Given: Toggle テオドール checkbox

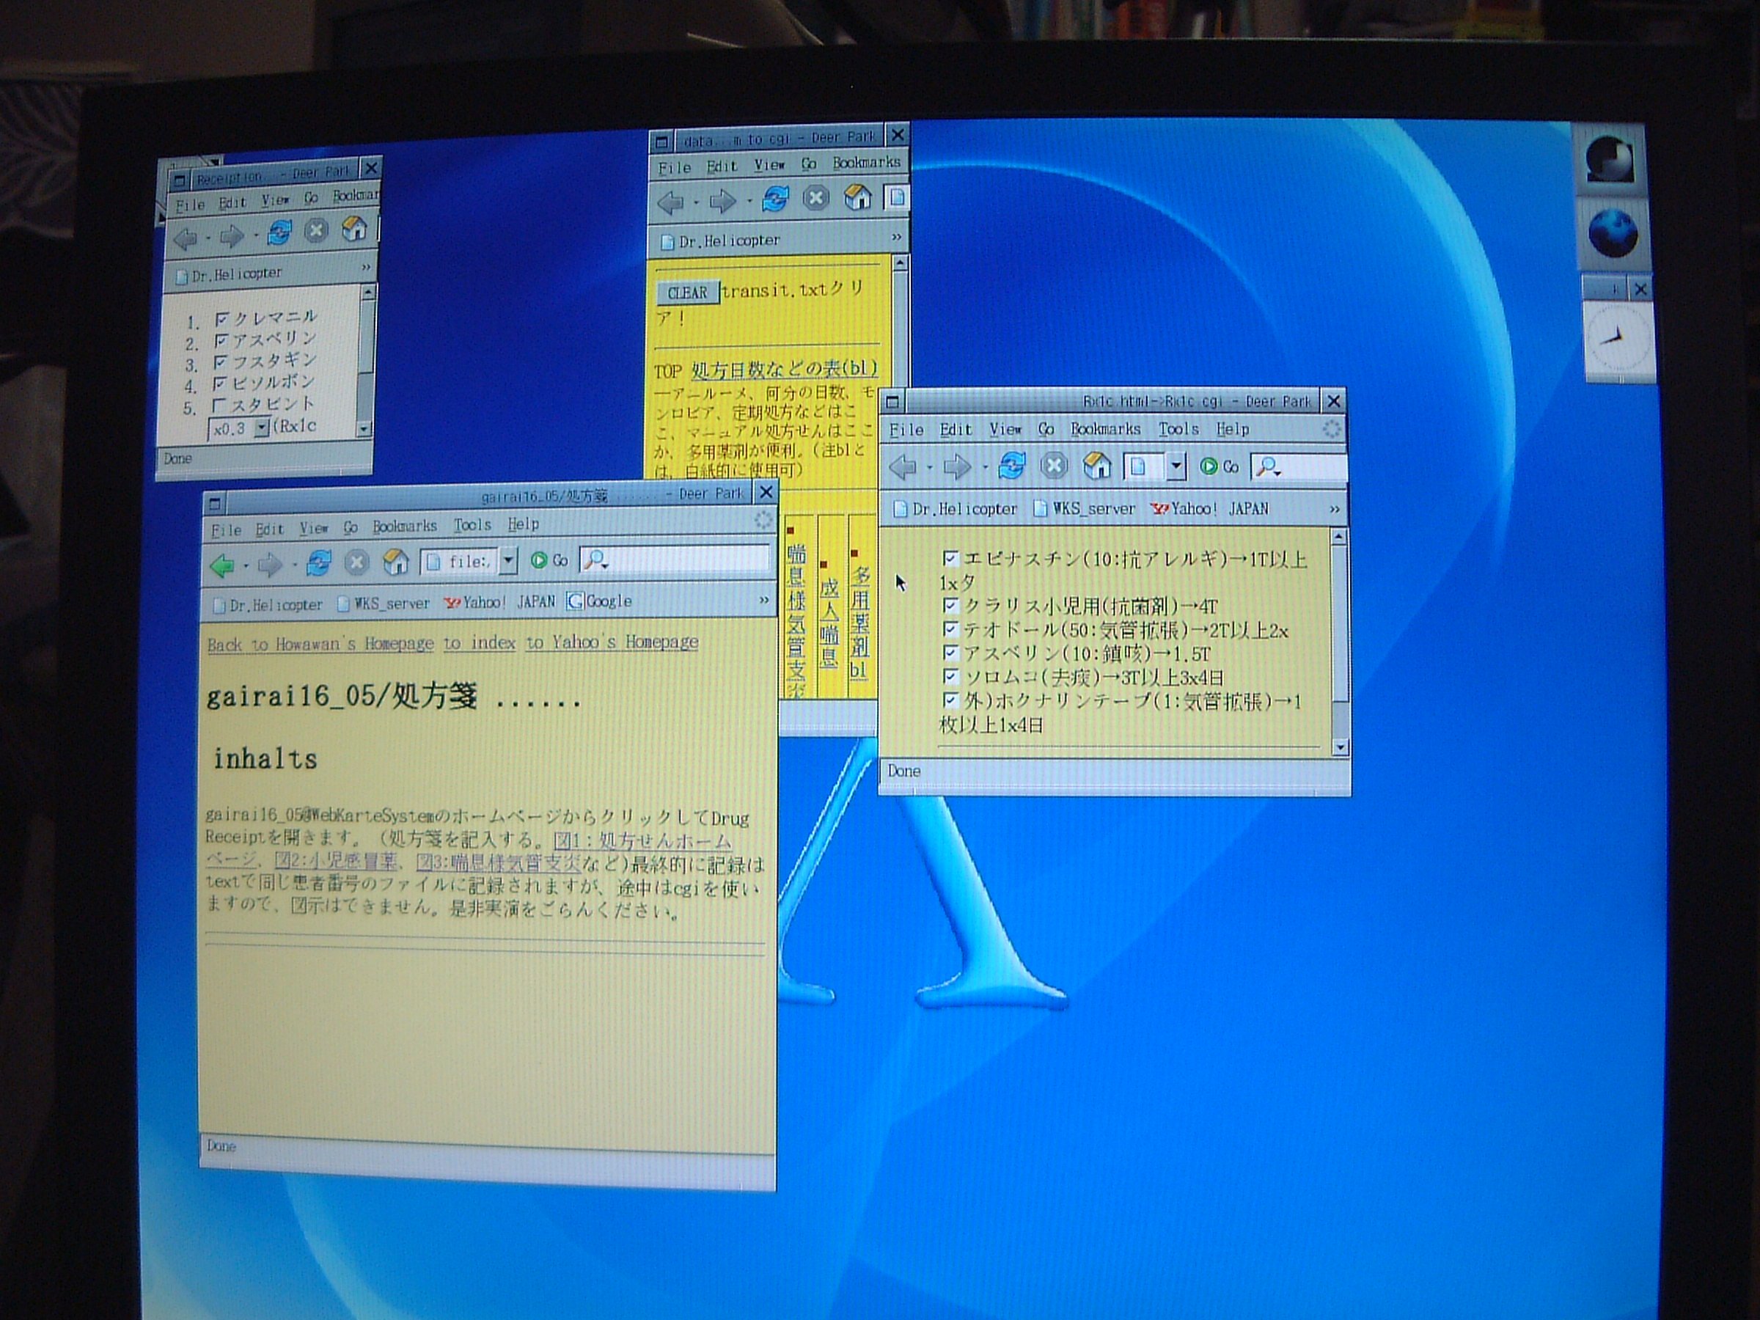Looking at the screenshot, I should (x=950, y=629).
